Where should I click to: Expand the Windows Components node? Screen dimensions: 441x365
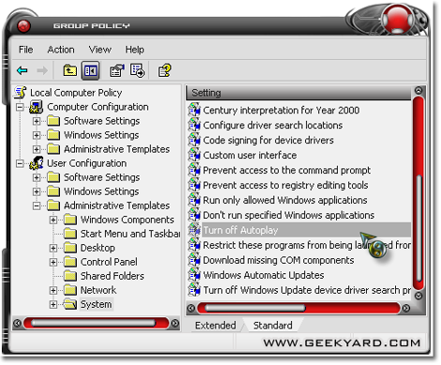click(x=53, y=220)
